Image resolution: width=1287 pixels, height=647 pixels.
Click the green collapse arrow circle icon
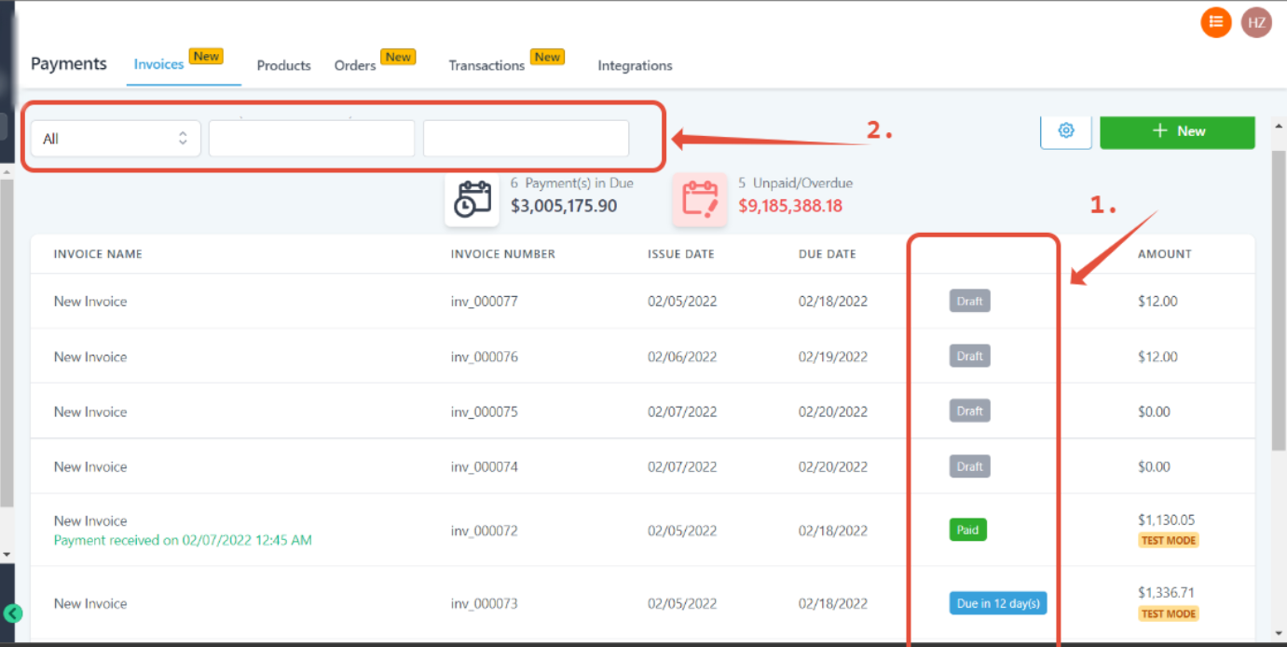click(x=13, y=613)
